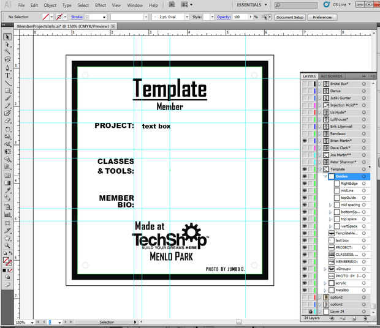Expand the vertSpace sublayer
The height and width of the screenshot is (328, 380).
tap(330, 226)
